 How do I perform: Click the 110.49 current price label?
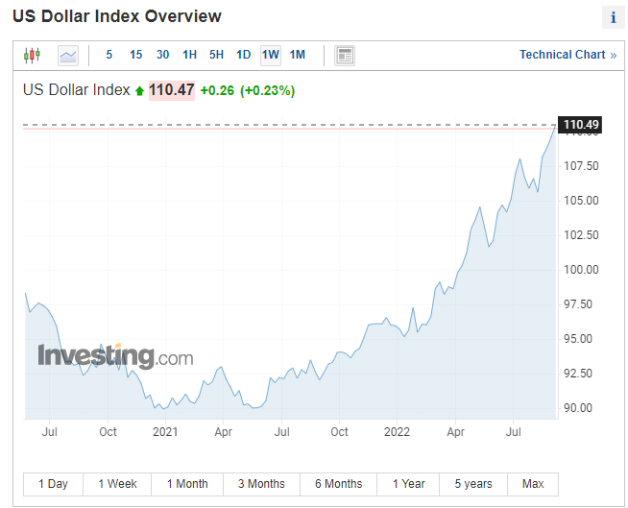tap(581, 125)
